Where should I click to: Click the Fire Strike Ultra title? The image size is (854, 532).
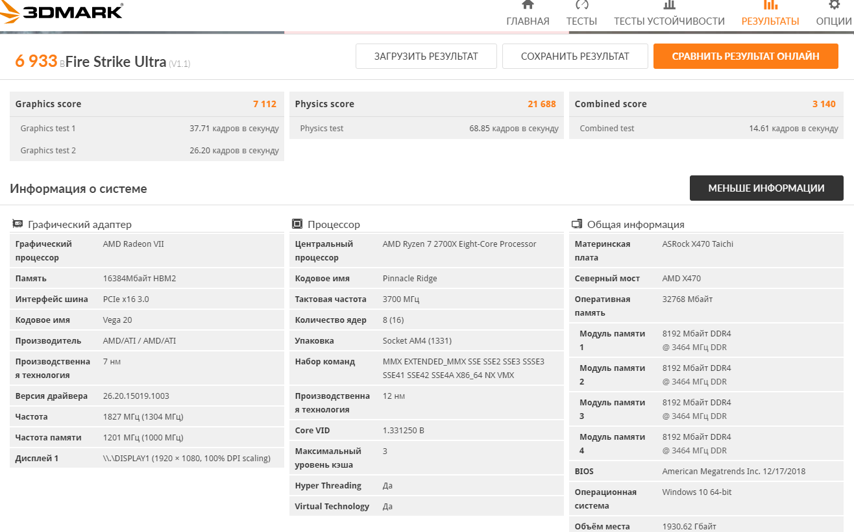[x=116, y=62]
